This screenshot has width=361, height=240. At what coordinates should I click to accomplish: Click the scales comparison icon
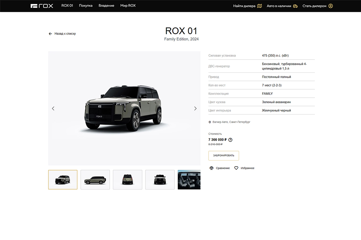[211, 168]
